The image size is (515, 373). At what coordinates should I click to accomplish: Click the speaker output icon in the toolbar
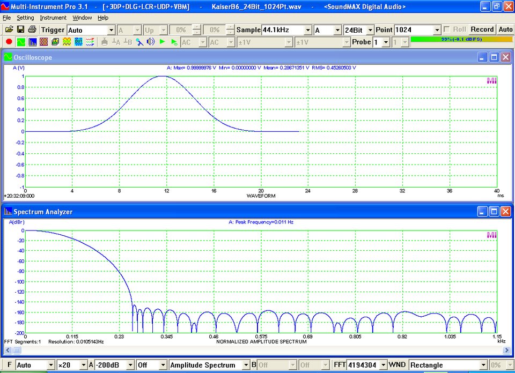tap(150, 42)
